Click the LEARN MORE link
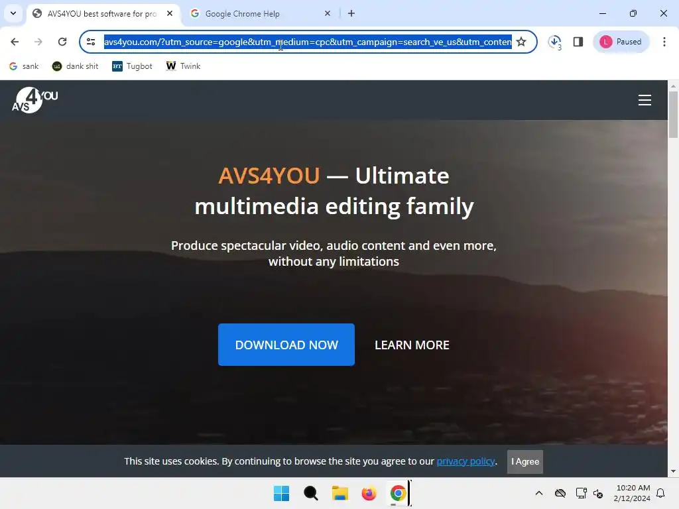Viewport: 679px width, 509px height. pyautogui.click(x=412, y=345)
